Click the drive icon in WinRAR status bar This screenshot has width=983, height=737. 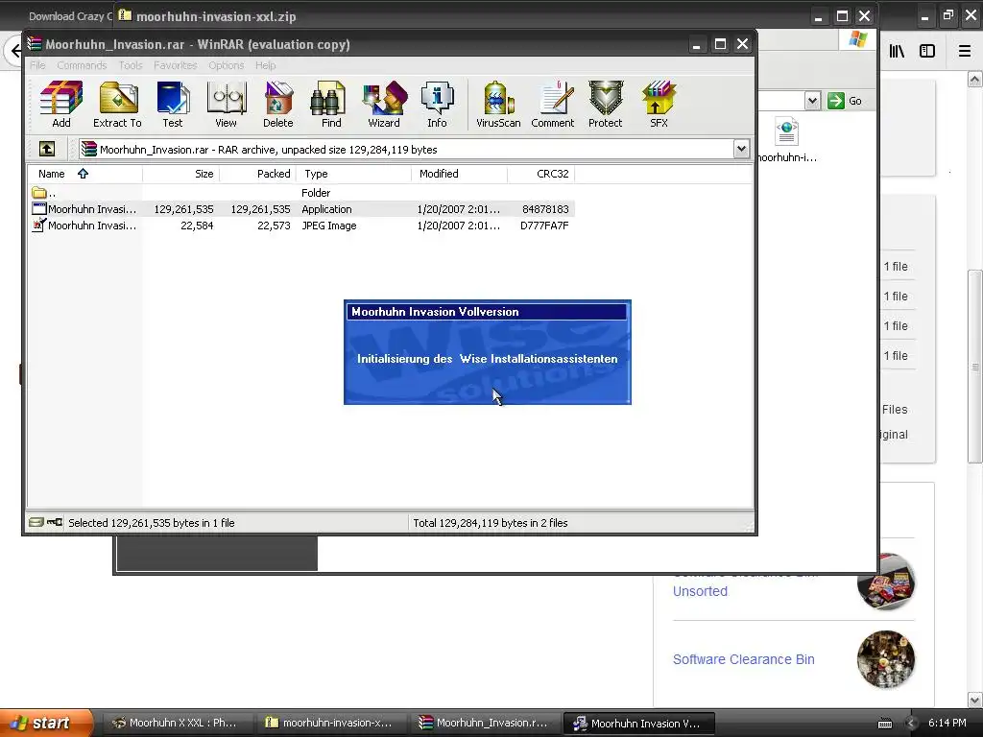(x=36, y=522)
